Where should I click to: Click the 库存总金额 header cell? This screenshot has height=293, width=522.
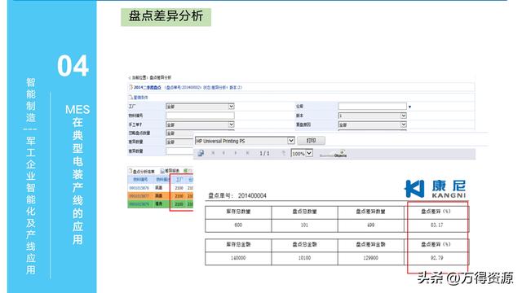[x=238, y=244]
